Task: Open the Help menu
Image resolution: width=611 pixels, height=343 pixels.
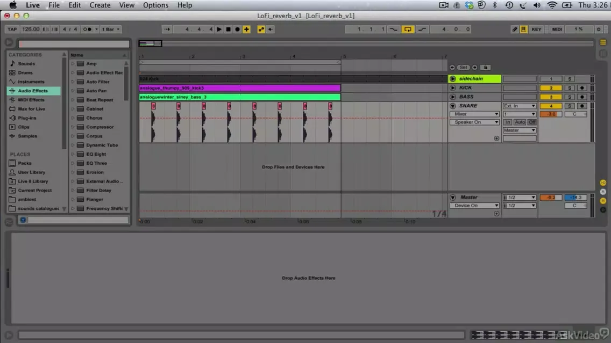Action: point(184,5)
